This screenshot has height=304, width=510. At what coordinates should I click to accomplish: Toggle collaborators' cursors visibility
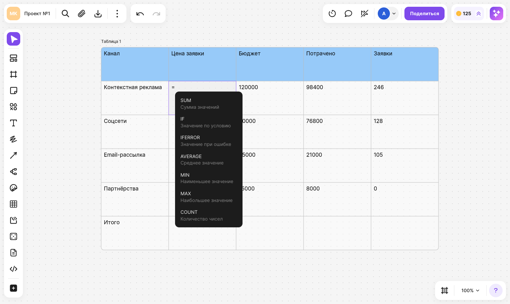click(x=365, y=14)
